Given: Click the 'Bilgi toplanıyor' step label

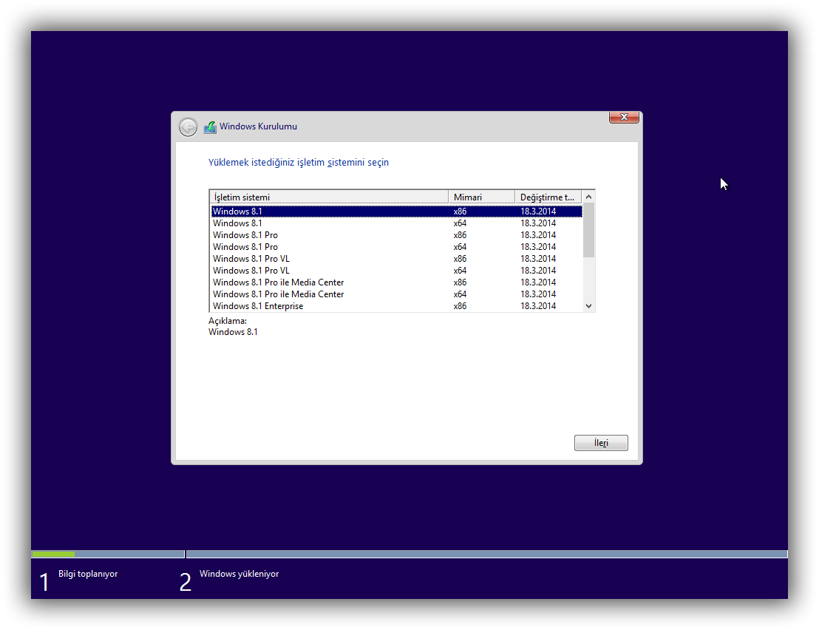Looking at the screenshot, I should point(88,574).
